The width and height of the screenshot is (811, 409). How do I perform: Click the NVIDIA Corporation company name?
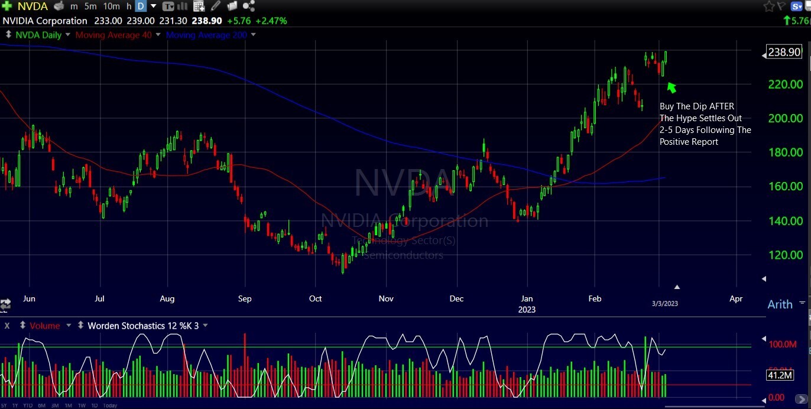tap(45, 21)
